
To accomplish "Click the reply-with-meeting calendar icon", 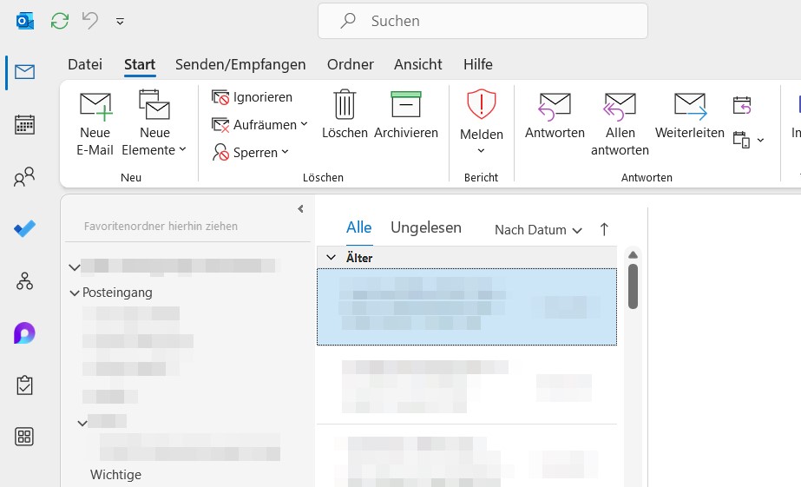I will (x=742, y=105).
